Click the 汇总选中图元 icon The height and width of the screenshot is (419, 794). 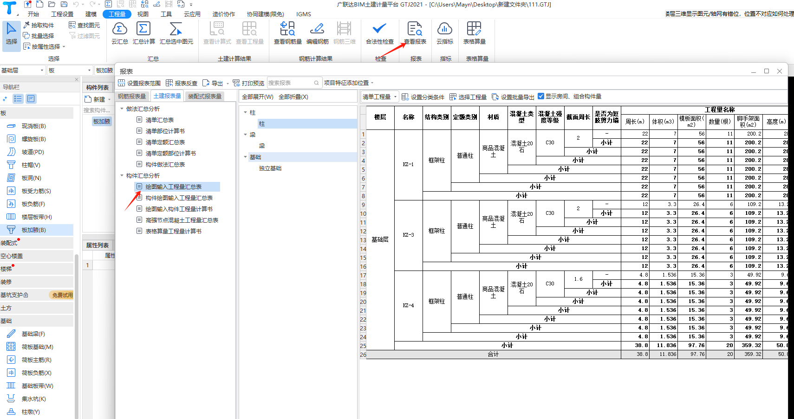[176, 29]
